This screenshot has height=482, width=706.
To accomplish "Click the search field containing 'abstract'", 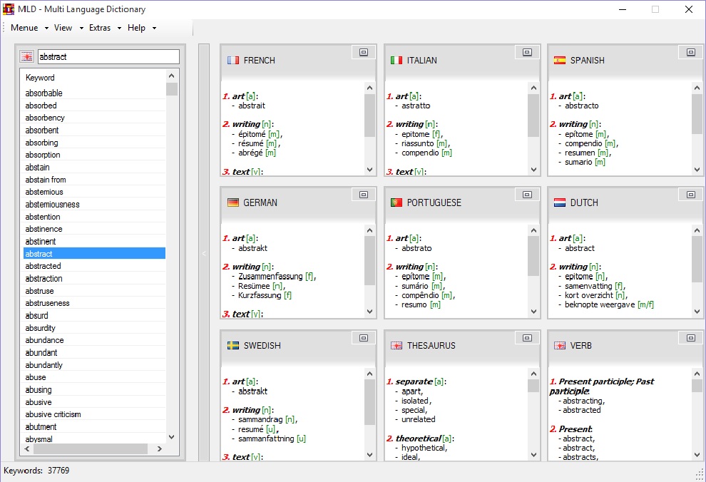I will (x=108, y=57).
